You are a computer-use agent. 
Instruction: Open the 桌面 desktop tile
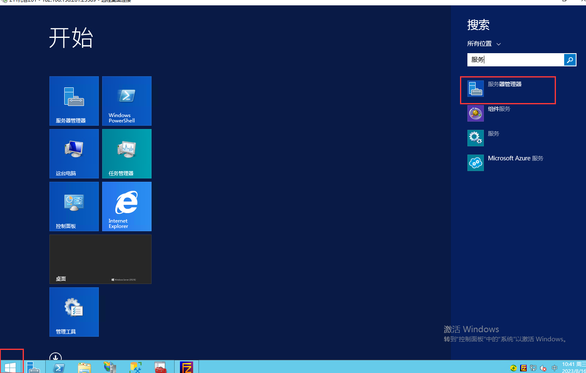pyautogui.click(x=100, y=259)
